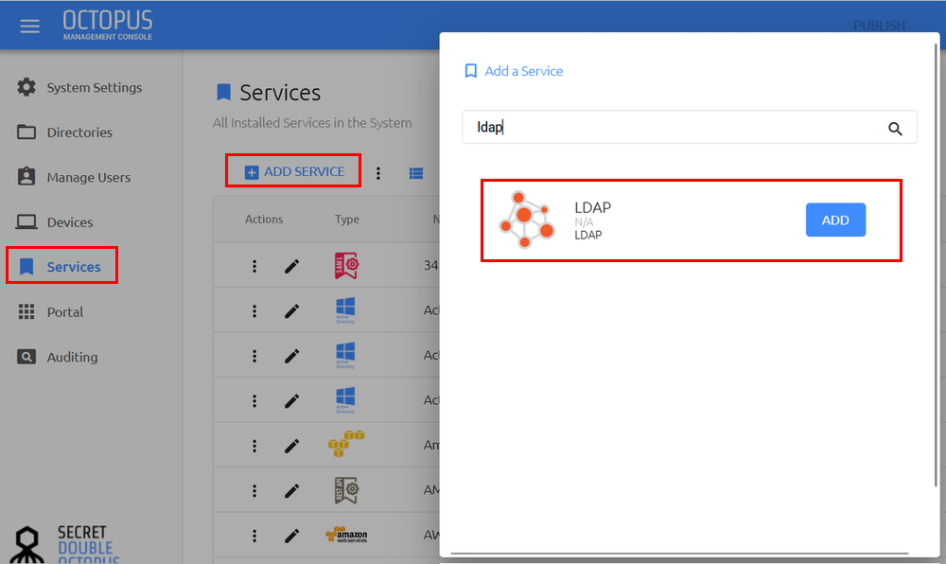Open the actions dots for the SAML service row
946x564 pixels.
click(x=254, y=266)
